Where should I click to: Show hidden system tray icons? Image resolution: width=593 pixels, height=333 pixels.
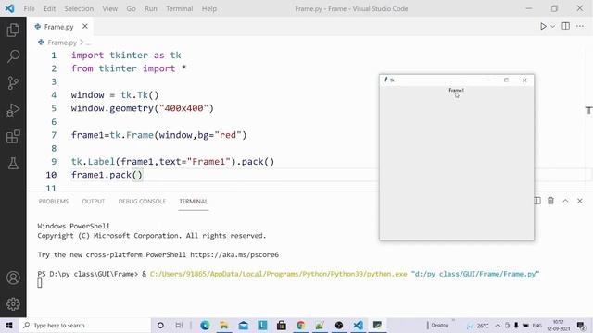(498, 325)
